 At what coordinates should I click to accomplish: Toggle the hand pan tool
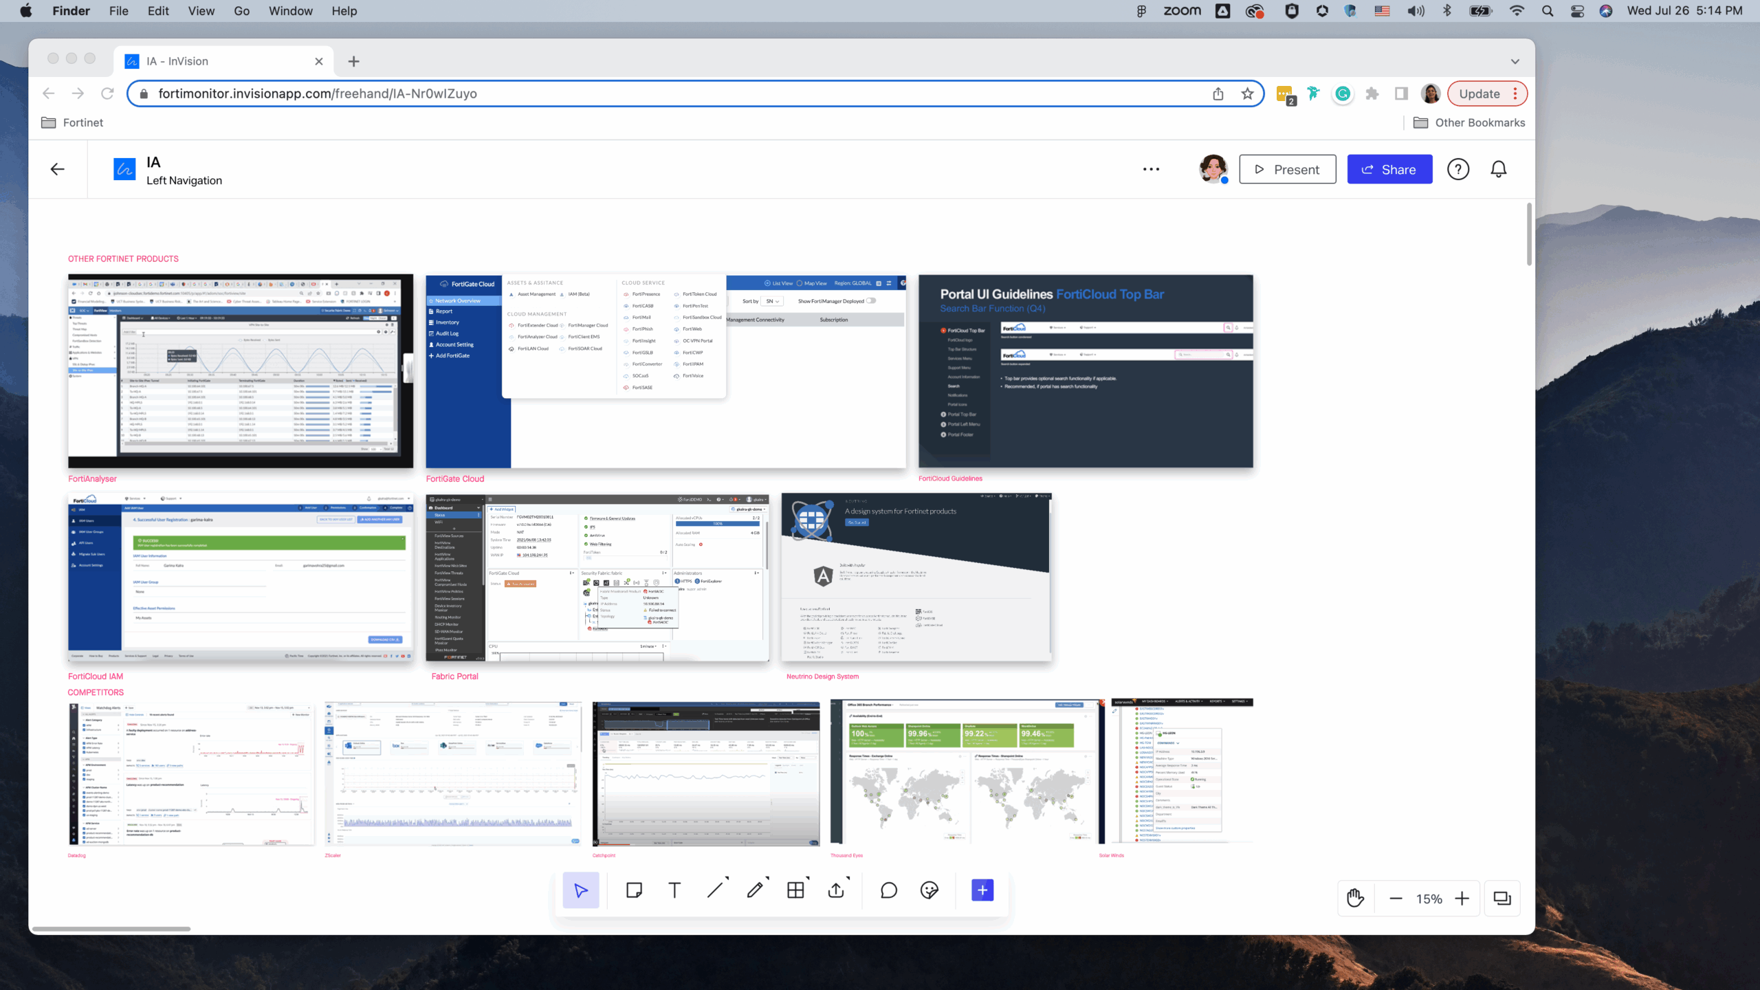1355,899
